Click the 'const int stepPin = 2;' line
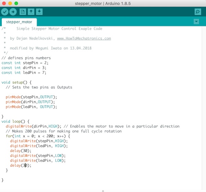206x192 pixels. coord(25,63)
